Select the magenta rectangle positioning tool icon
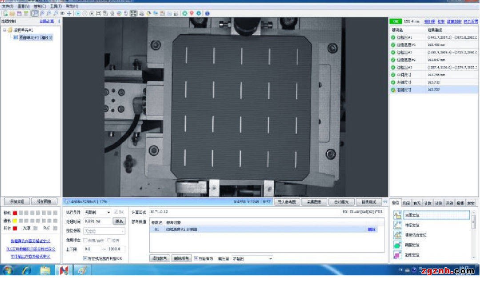The image size is (480, 281). [x=398, y=255]
